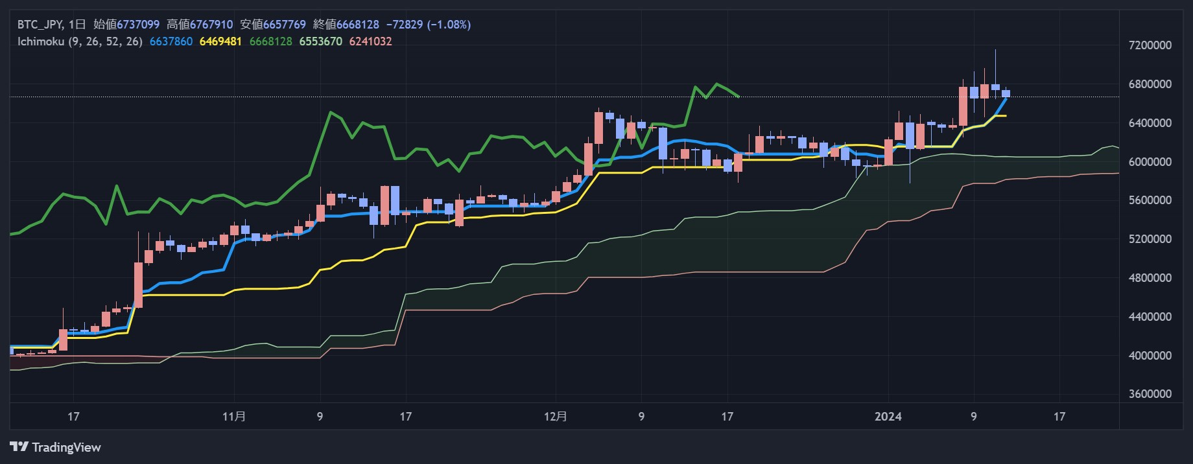1193x464 pixels.
Task: Click the 安値 low price value 6657769
Action: pyautogui.click(x=284, y=25)
